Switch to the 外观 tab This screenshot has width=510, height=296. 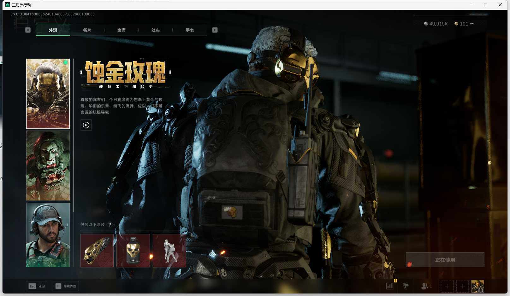(53, 30)
